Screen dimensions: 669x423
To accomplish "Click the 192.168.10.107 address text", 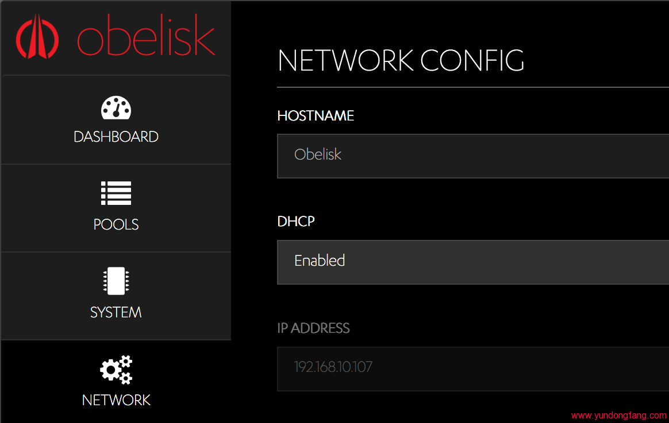I will tap(333, 367).
